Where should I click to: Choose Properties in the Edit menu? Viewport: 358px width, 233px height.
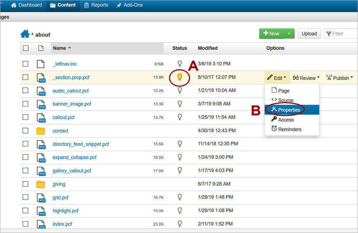point(292,110)
